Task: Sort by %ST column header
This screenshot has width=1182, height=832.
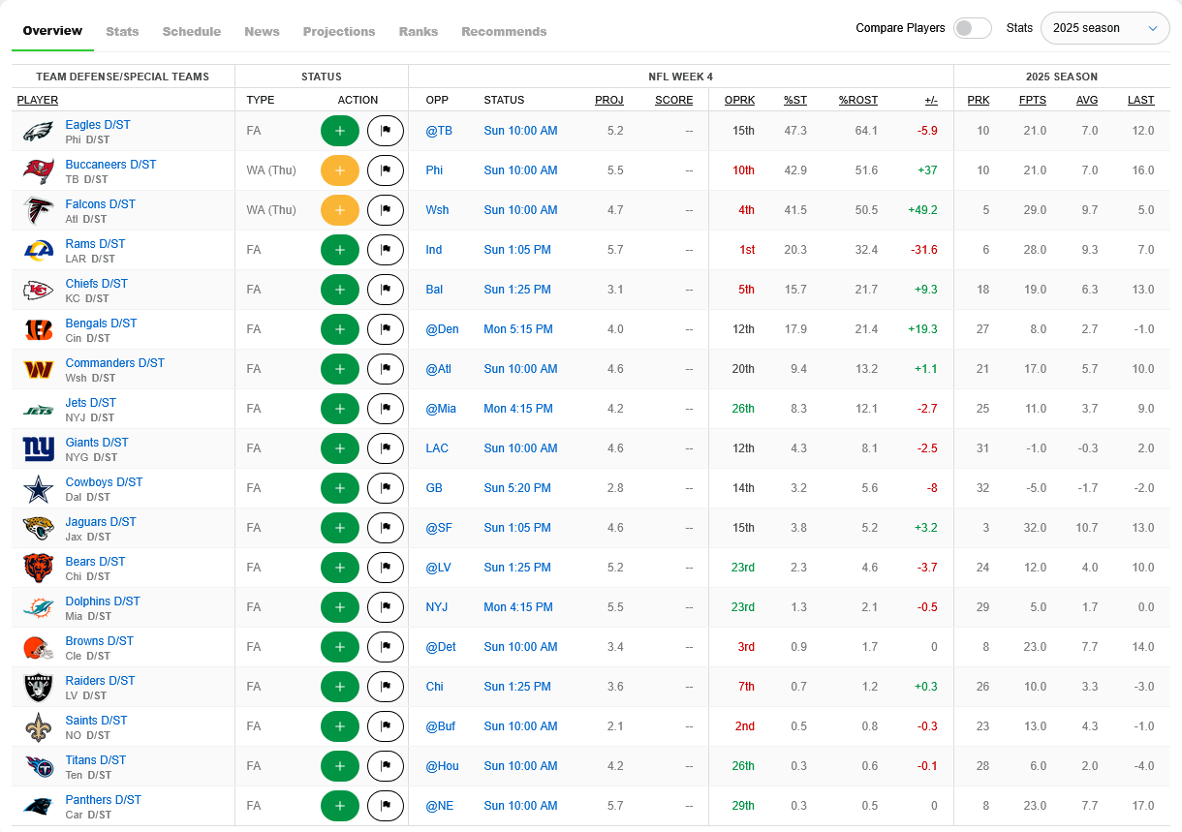Action: point(795,100)
